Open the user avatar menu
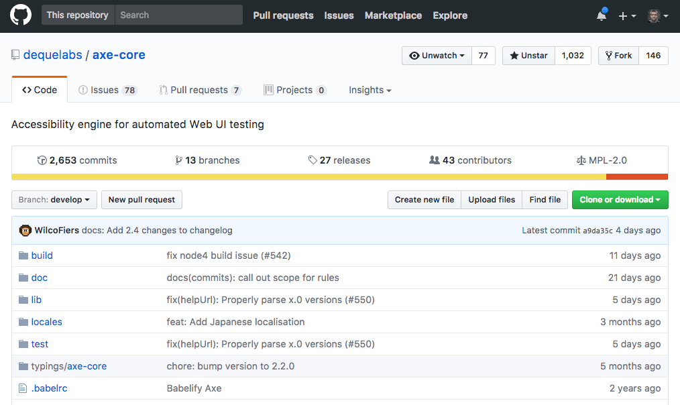680x405 pixels. click(x=657, y=16)
